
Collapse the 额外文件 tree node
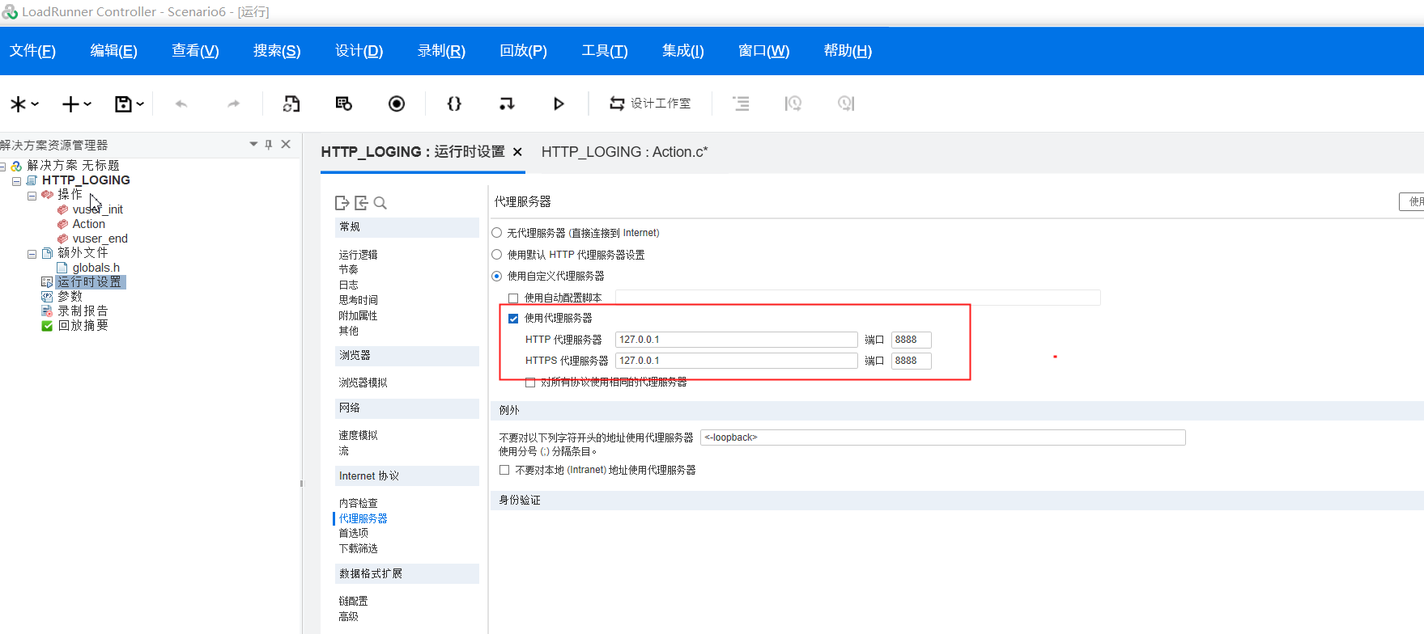click(32, 254)
